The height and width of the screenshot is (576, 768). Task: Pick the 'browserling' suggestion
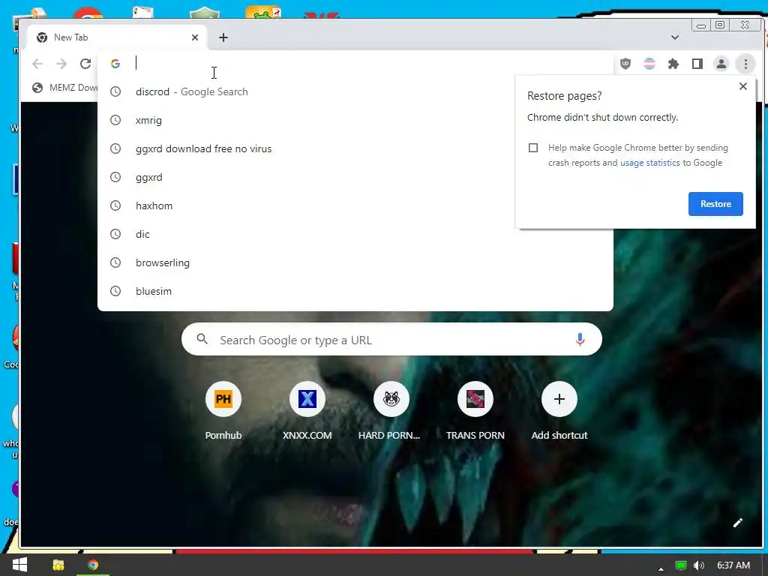(355, 262)
